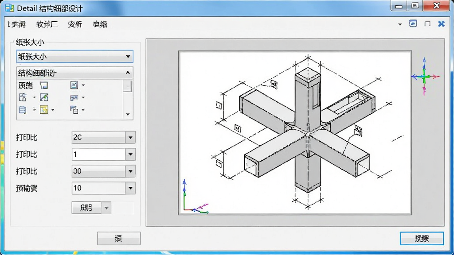Select the blue lined-document icon in the bottom row
This screenshot has height=255, width=454.
pyautogui.click(x=23, y=110)
